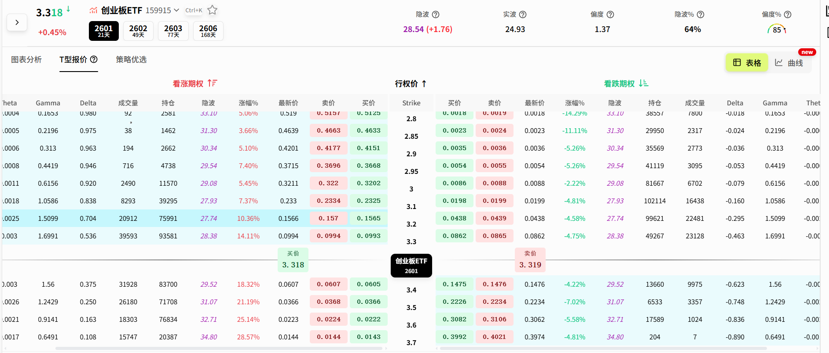Click put buy price 0.1475
The height and width of the screenshot is (353, 829).
(455, 284)
